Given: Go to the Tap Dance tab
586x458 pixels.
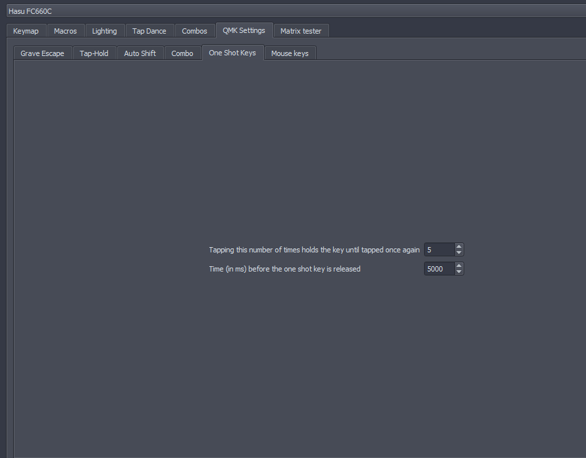Looking at the screenshot, I should pos(149,31).
